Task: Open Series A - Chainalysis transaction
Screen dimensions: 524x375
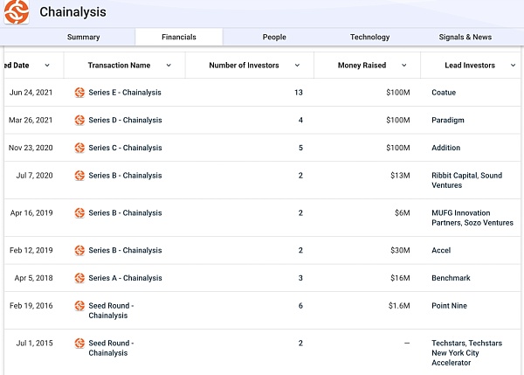Action: click(125, 278)
